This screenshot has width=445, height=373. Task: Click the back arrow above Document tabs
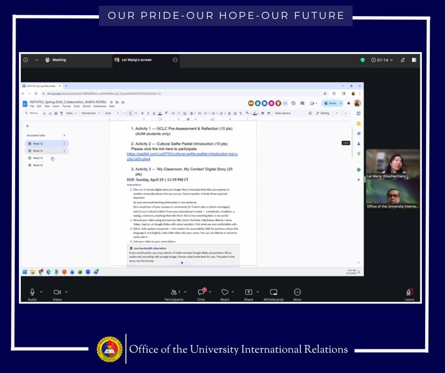tap(27, 126)
